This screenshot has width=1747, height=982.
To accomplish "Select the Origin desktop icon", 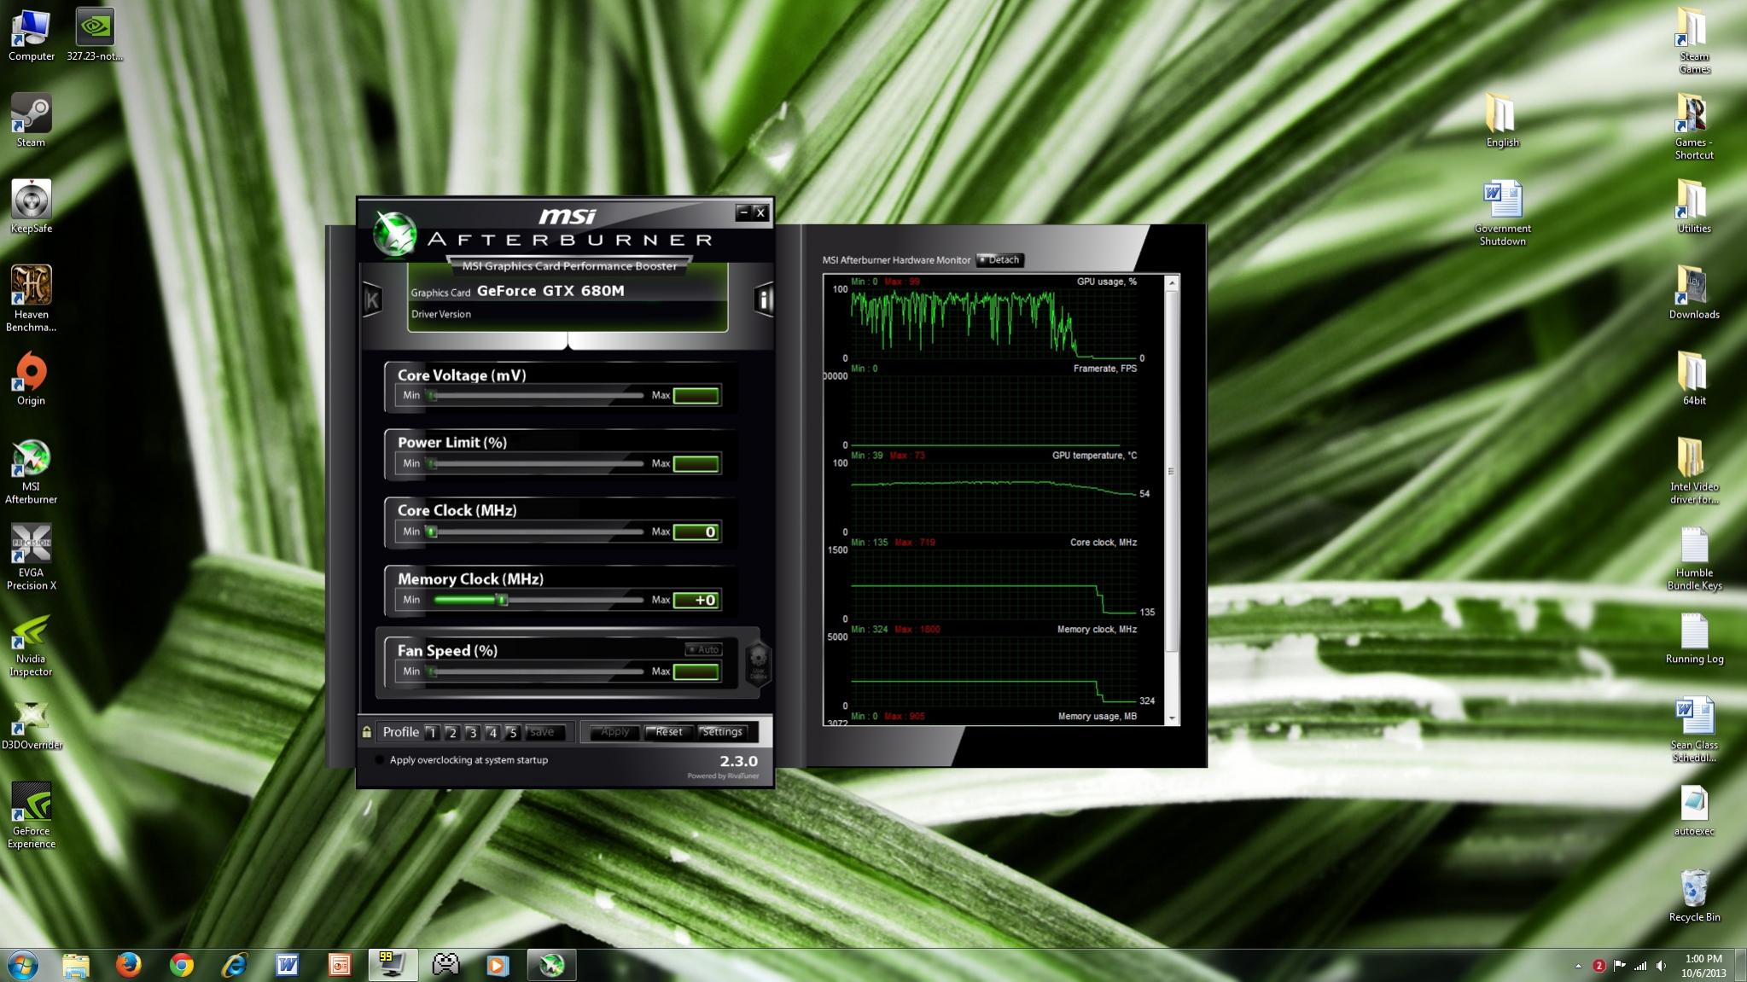I will 32,379.
